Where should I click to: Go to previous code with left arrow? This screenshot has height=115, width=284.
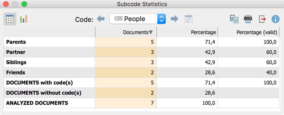(x=101, y=19)
